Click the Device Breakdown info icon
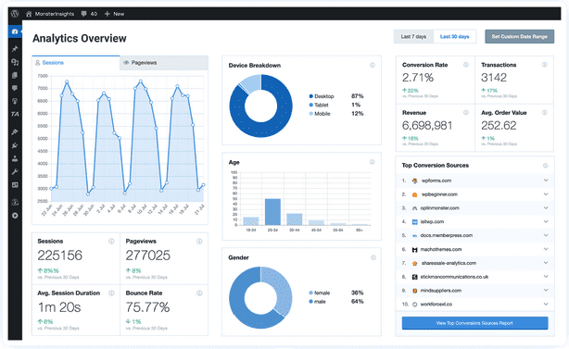Image resolution: width=569 pixels, height=349 pixels. click(x=373, y=65)
